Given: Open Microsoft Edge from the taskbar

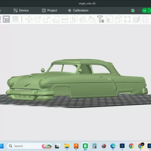Looking at the screenshot, I should point(113,146).
